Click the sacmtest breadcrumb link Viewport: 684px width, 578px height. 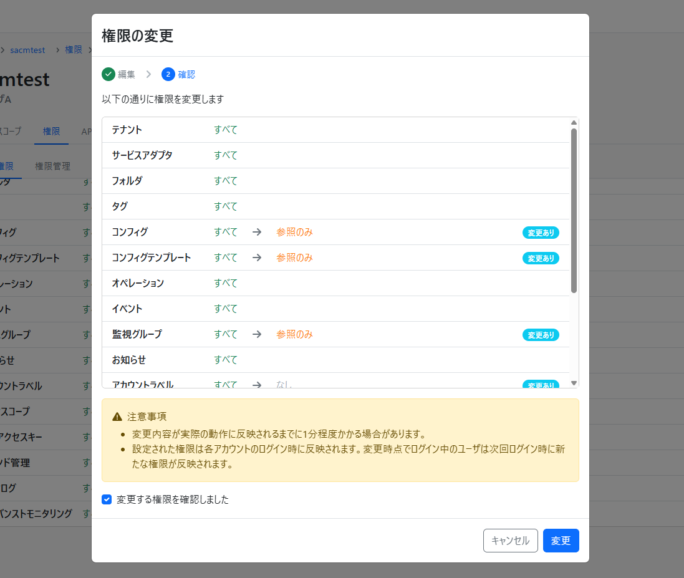click(27, 50)
